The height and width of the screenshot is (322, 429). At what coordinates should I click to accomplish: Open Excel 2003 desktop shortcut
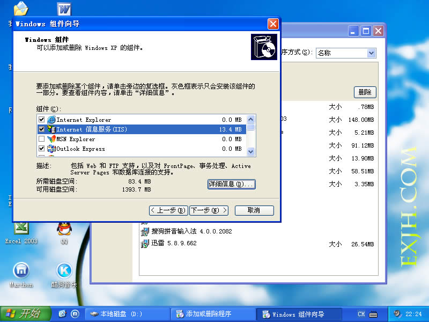(21, 233)
